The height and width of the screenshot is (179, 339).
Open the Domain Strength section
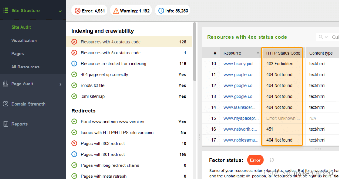coord(28,104)
